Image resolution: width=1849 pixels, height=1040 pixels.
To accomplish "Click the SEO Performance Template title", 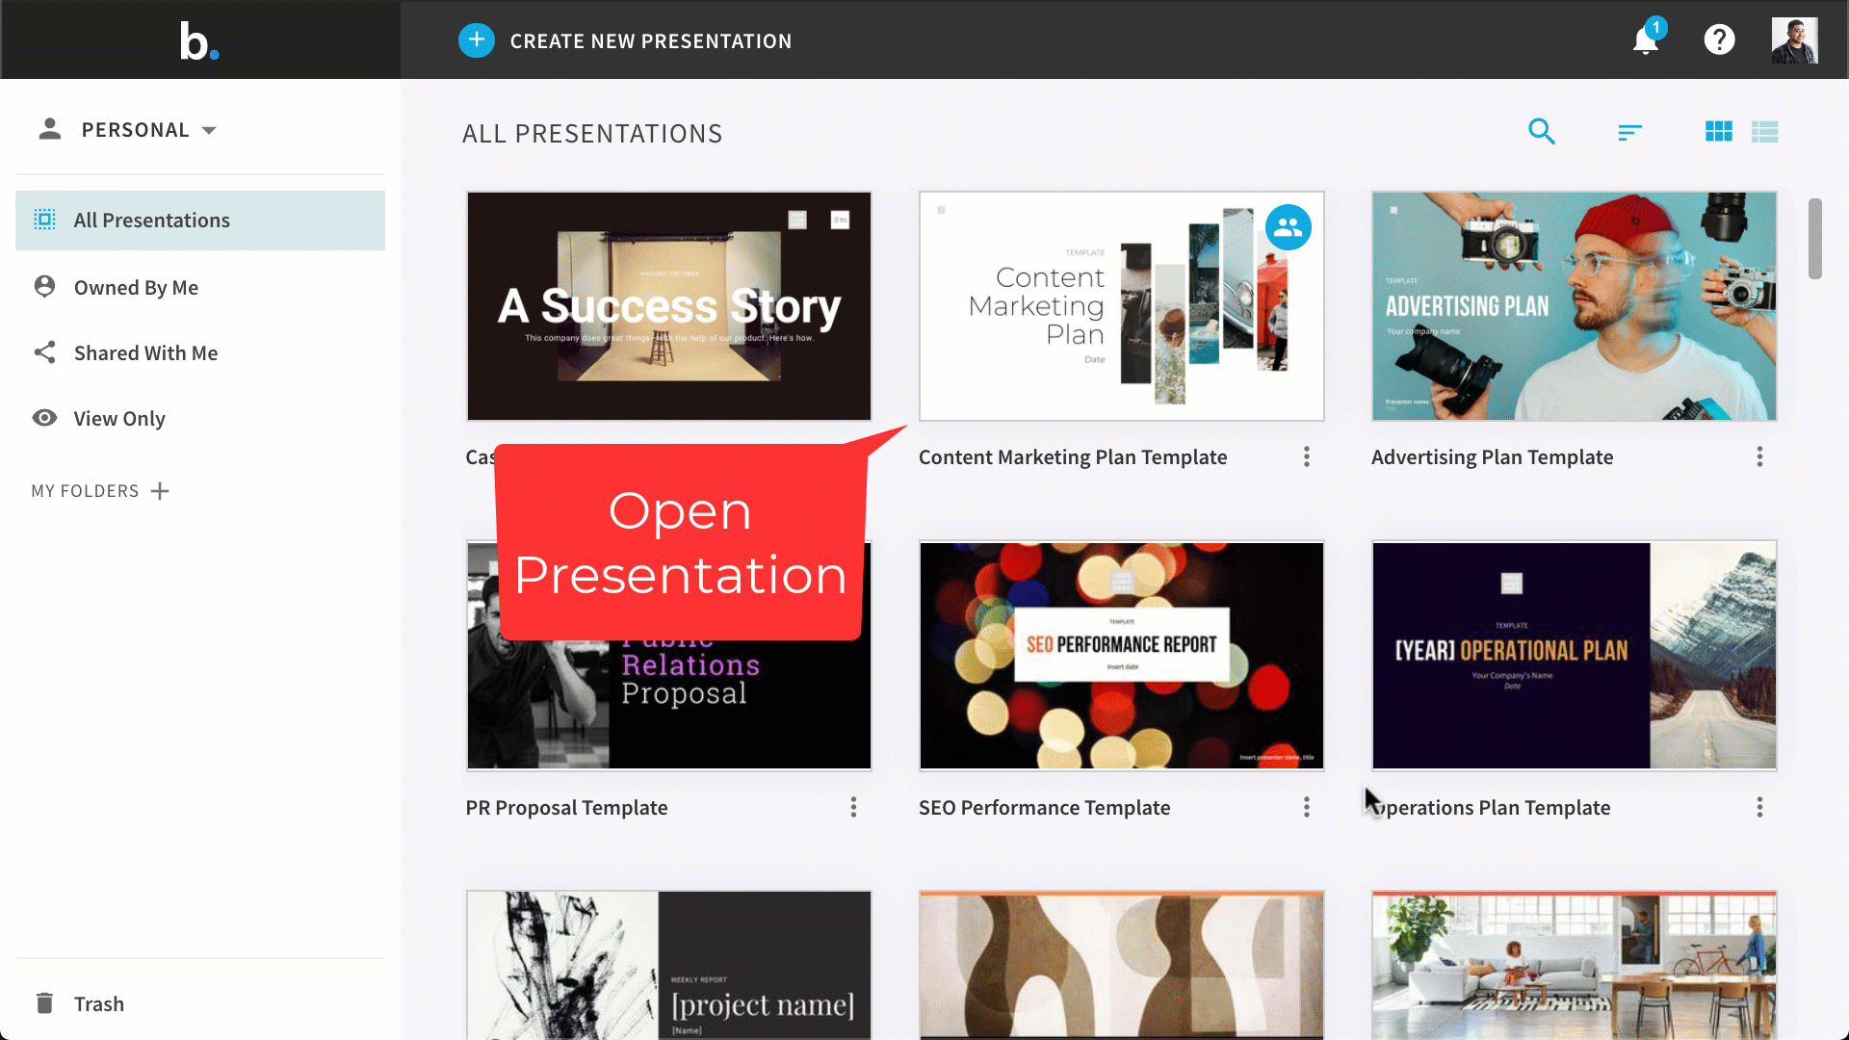I will 1044,808.
